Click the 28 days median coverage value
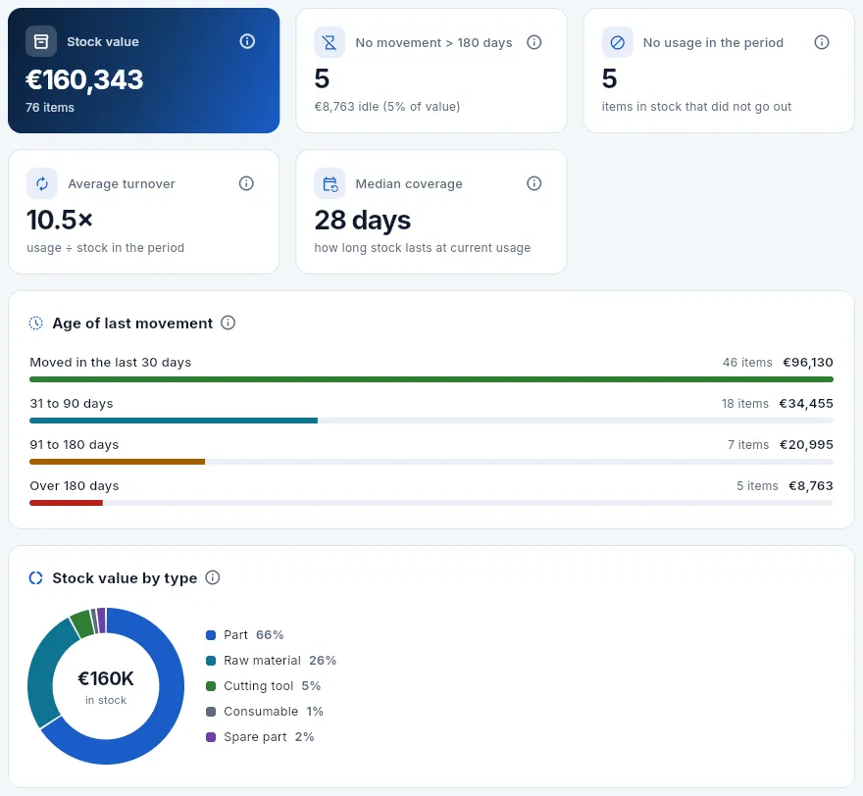 (x=363, y=221)
